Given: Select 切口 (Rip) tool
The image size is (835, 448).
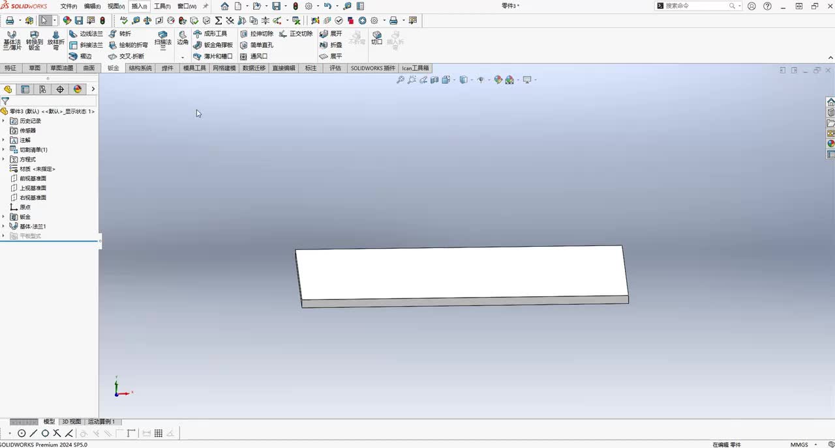Looking at the screenshot, I should pyautogui.click(x=376, y=38).
